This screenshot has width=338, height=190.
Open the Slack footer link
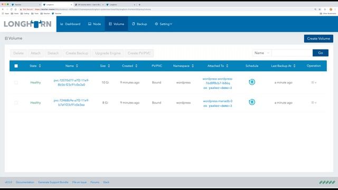point(106,182)
